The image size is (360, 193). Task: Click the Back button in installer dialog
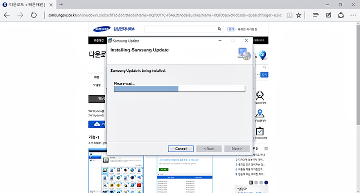pyautogui.click(x=209, y=149)
